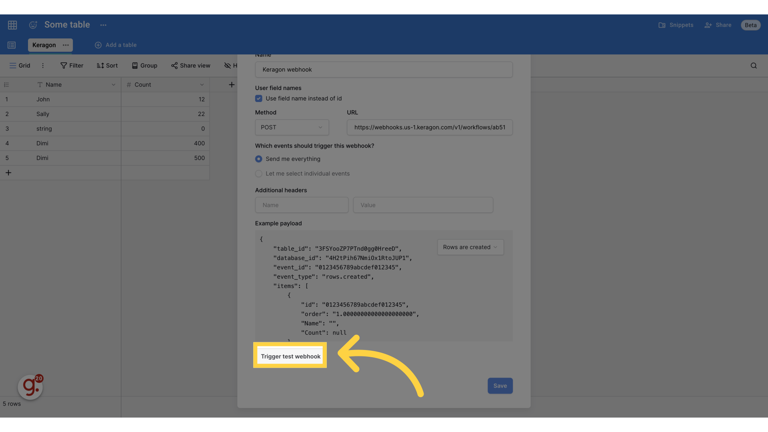Toggle the table list sidebar icon
Viewport: 768px width, 432px height.
pos(12,45)
